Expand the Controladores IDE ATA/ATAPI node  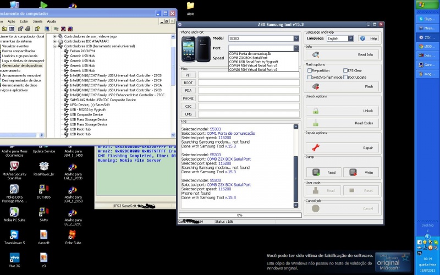pyautogui.click(x=54, y=41)
